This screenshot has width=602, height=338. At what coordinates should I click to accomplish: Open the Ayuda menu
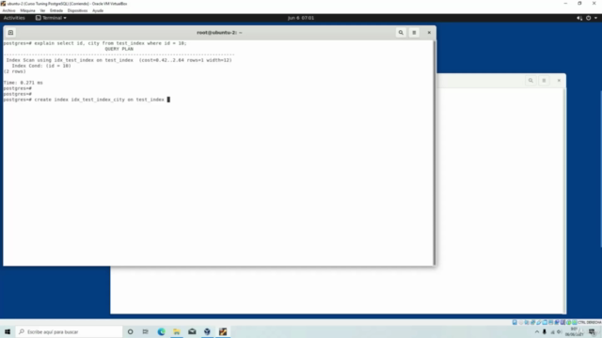(x=98, y=10)
